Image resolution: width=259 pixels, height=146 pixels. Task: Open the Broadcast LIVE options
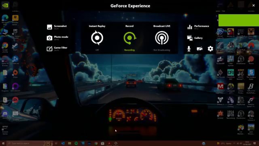tap(162, 38)
